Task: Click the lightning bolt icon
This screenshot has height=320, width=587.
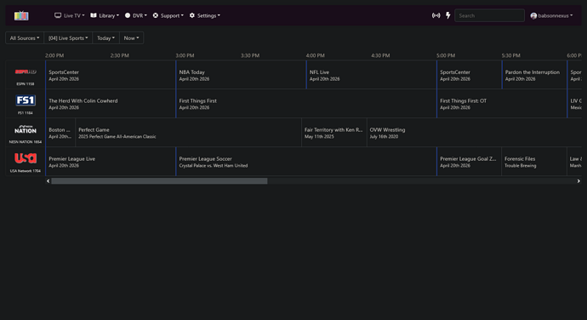Action: point(447,15)
